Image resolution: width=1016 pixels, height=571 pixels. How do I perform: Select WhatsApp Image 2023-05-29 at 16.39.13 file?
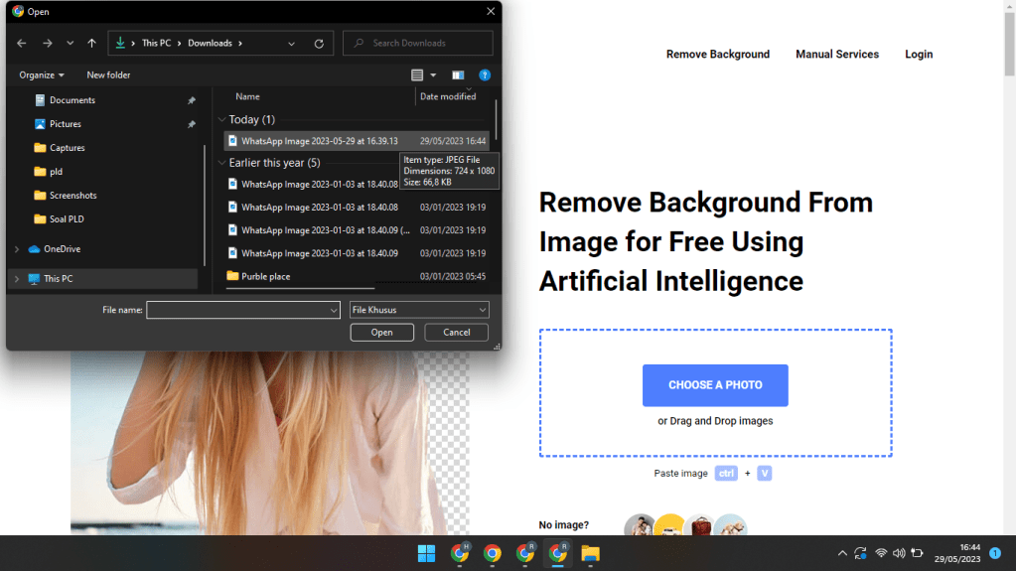(319, 141)
